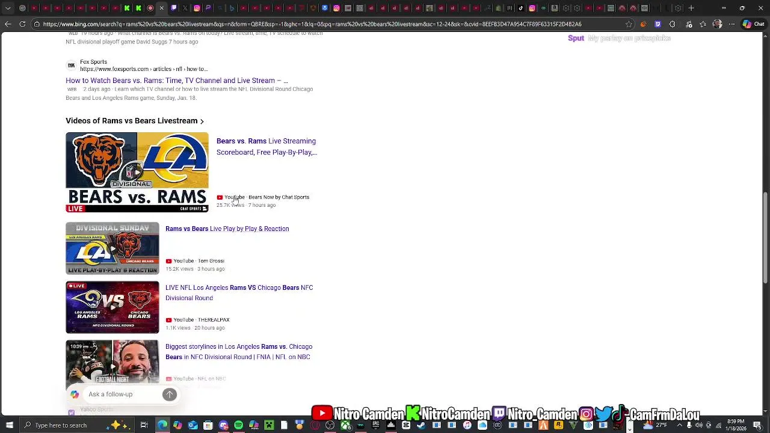Open Rams vs Bears Live Play by Play link

tap(227, 229)
